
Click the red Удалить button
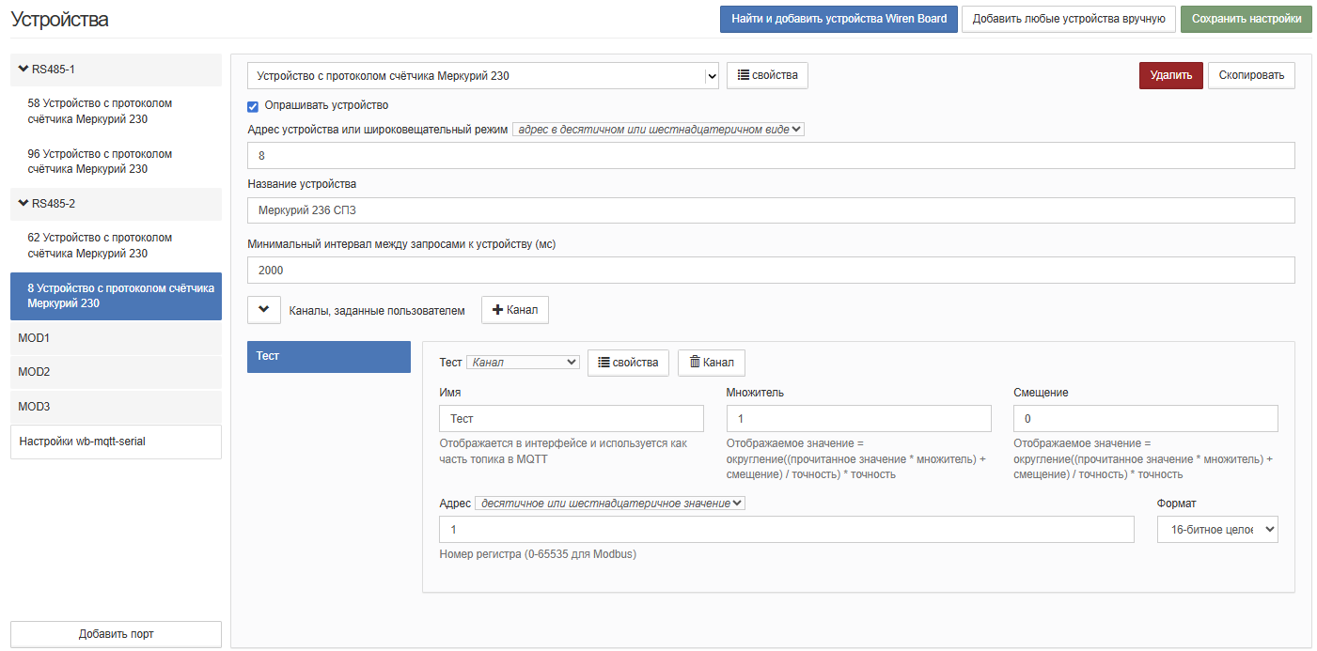[x=1170, y=76]
